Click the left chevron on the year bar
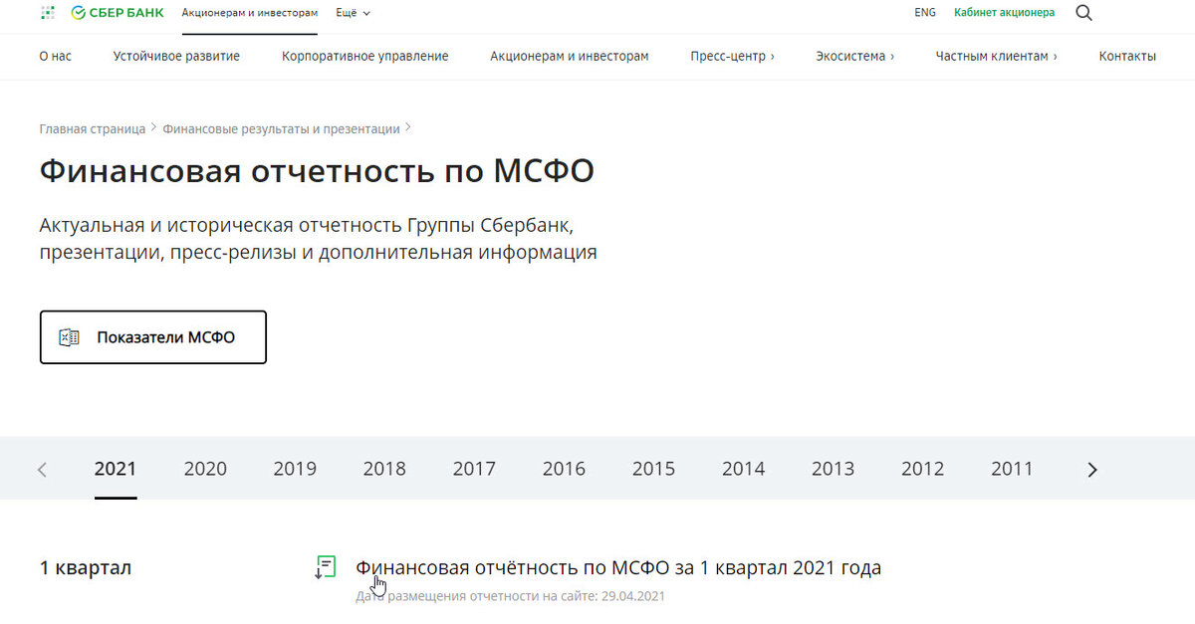The width and height of the screenshot is (1195, 624). coord(42,469)
